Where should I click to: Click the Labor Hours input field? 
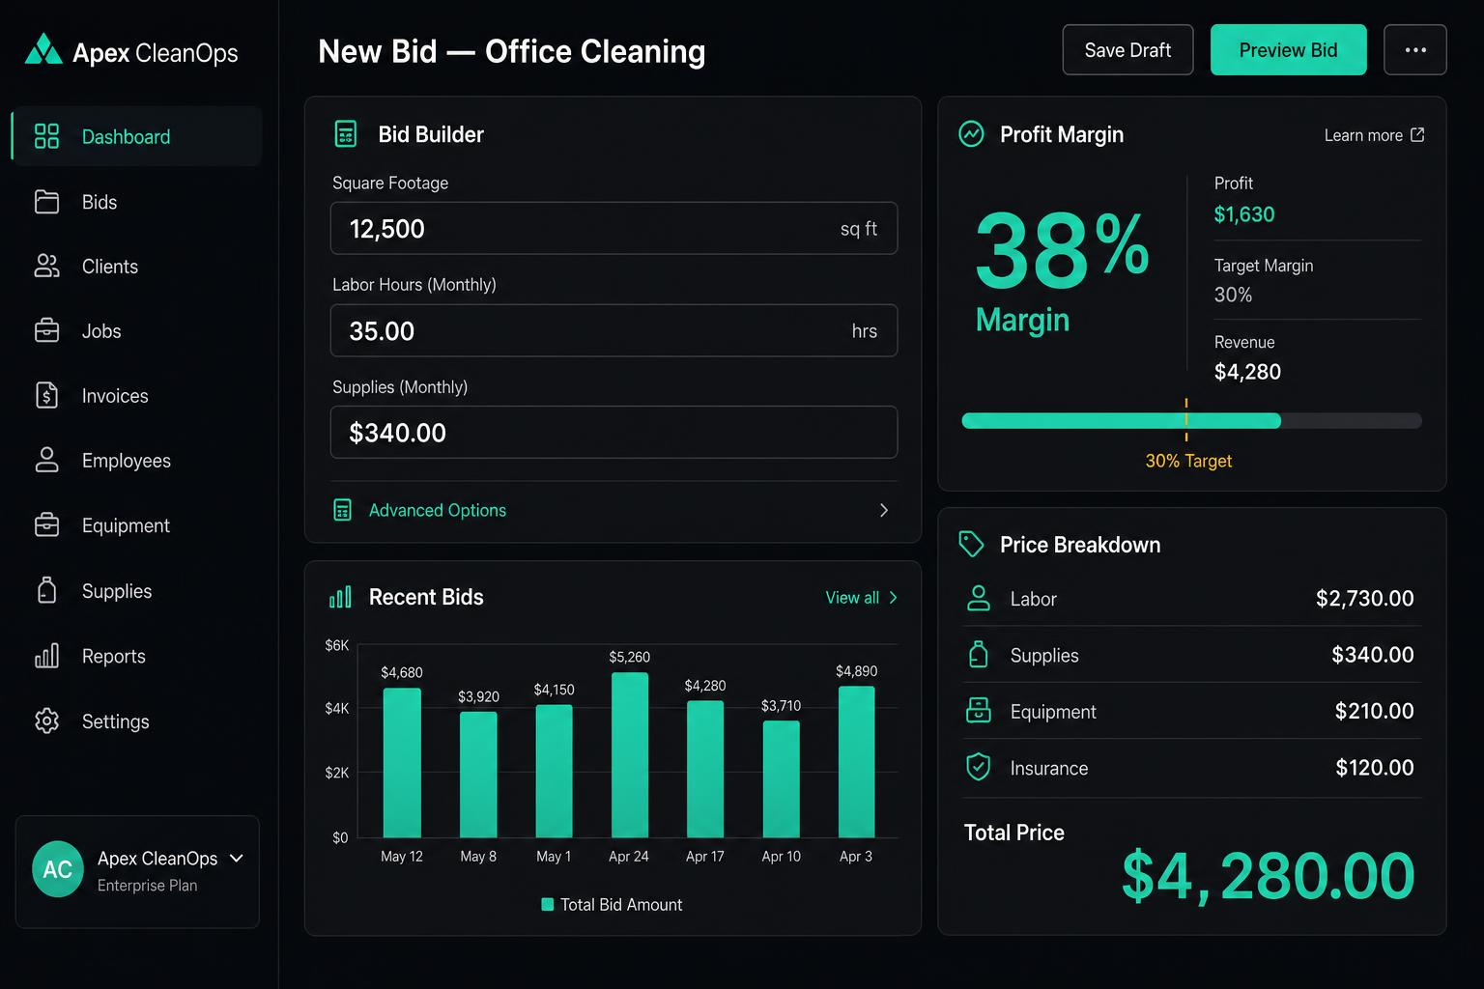coord(614,330)
